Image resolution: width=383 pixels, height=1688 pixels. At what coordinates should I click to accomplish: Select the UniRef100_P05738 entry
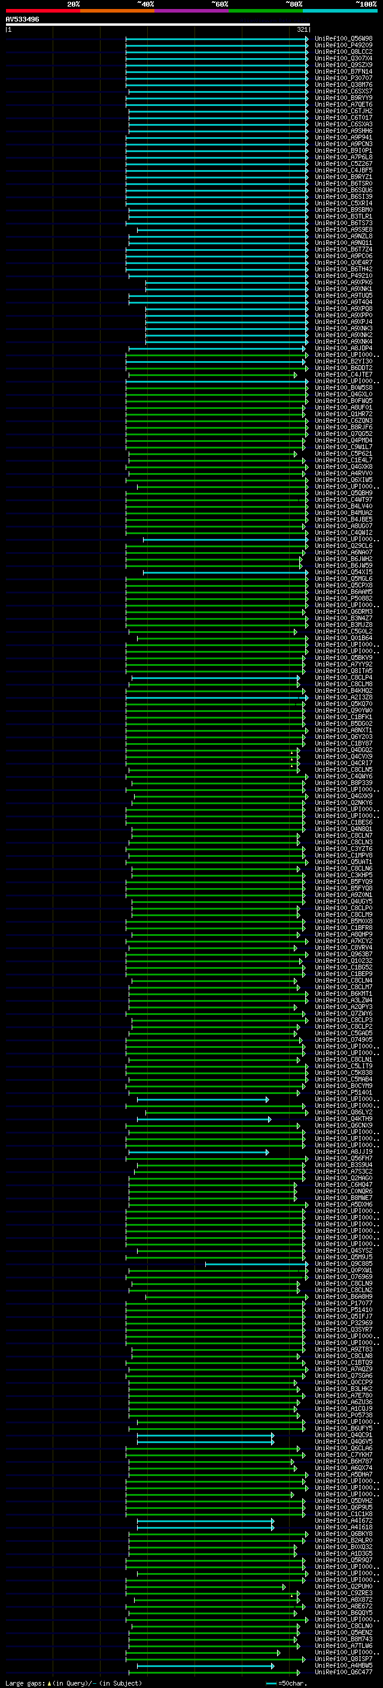click(344, 1416)
